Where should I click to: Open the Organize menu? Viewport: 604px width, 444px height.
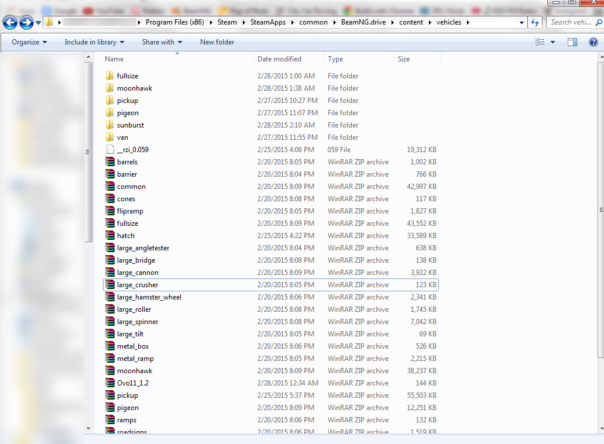(x=29, y=42)
